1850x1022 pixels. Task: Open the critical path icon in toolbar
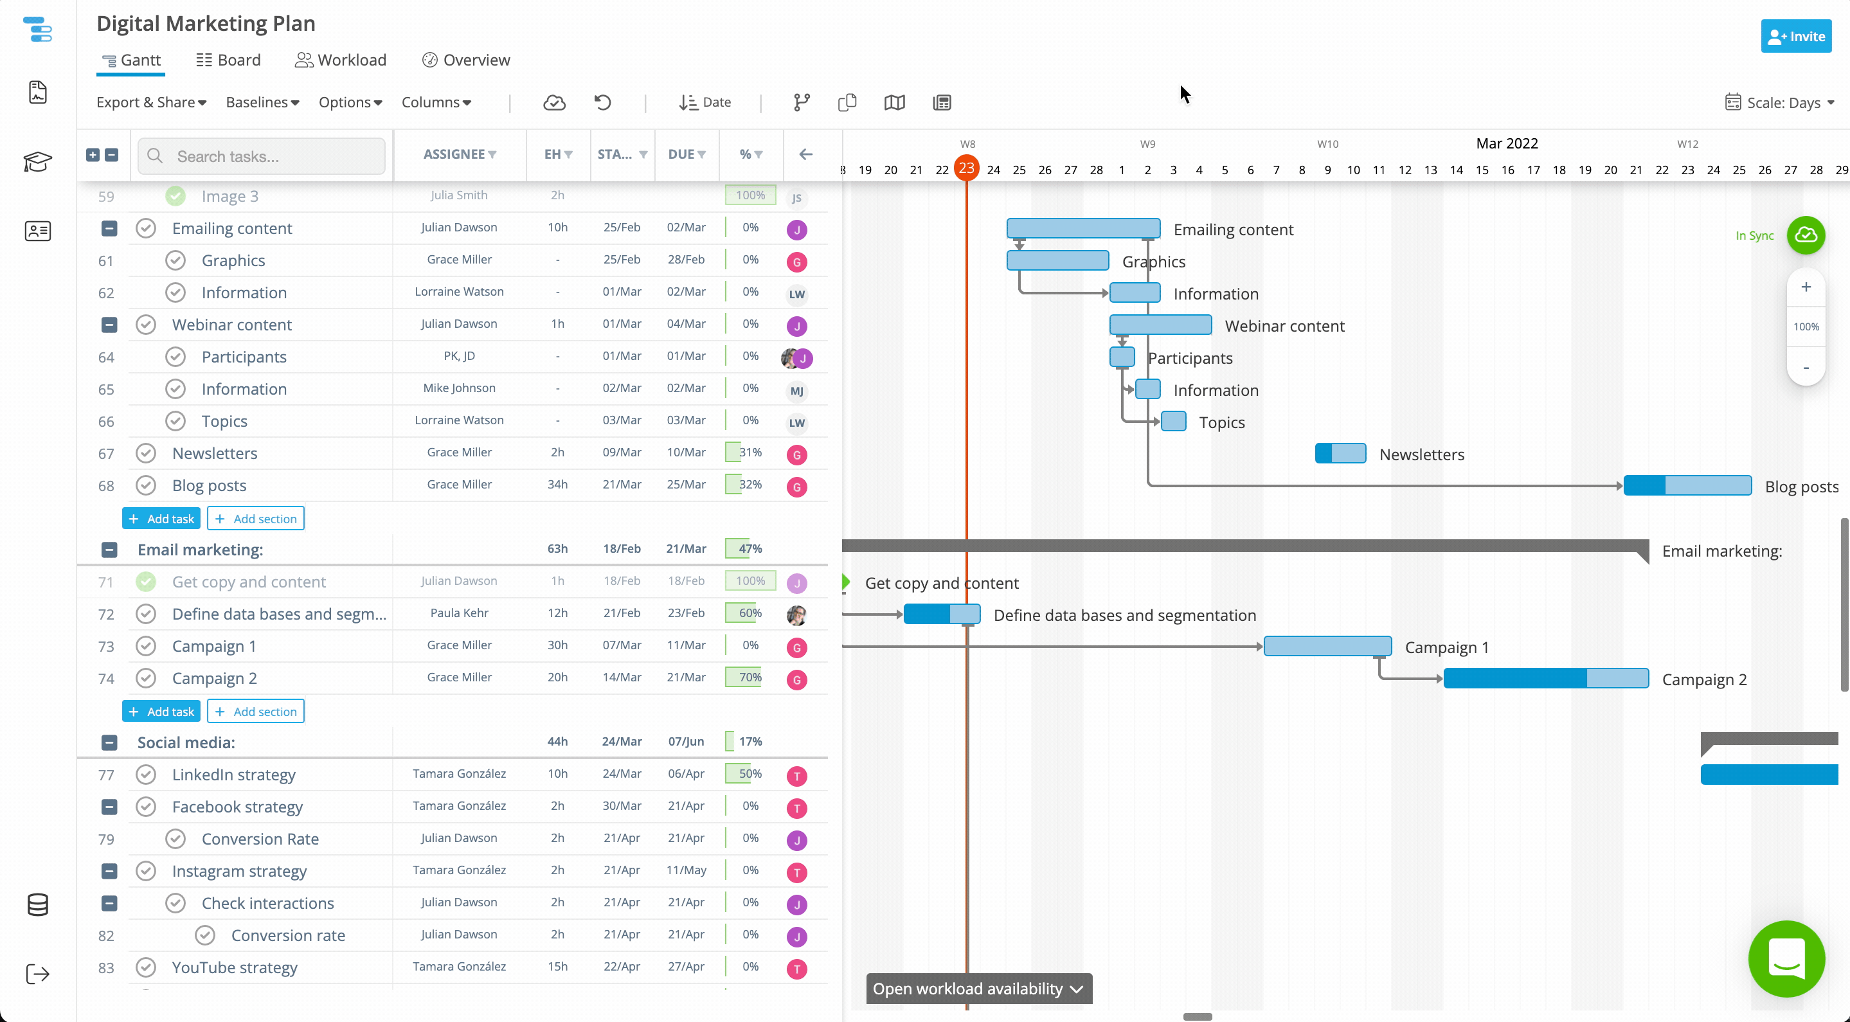[x=800, y=102]
